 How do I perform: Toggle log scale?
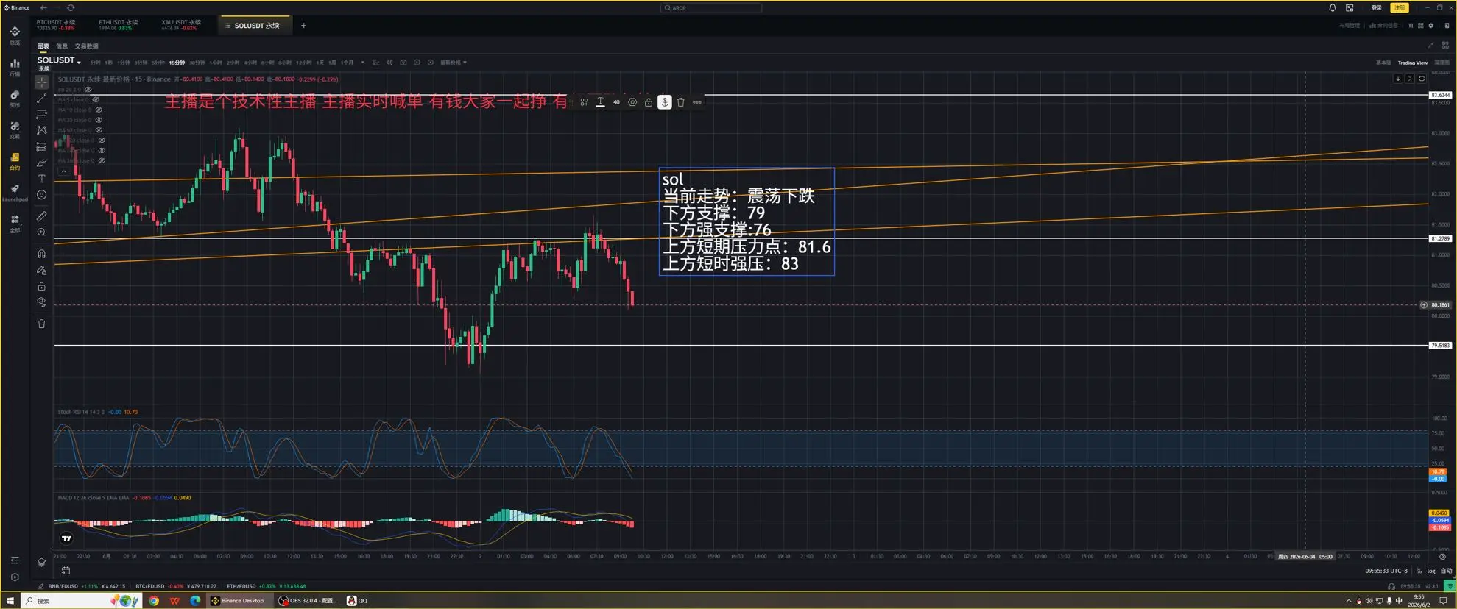coord(1431,571)
